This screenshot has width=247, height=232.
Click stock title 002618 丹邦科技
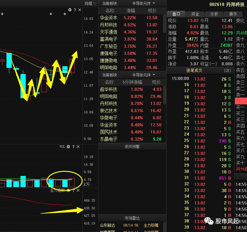(227, 4)
